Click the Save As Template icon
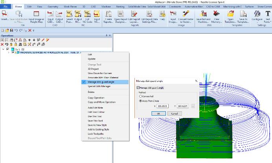Screen dimensions: 272x163 coord(243,17)
